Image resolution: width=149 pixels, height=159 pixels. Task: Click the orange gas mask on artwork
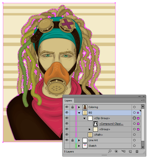click(57, 74)
